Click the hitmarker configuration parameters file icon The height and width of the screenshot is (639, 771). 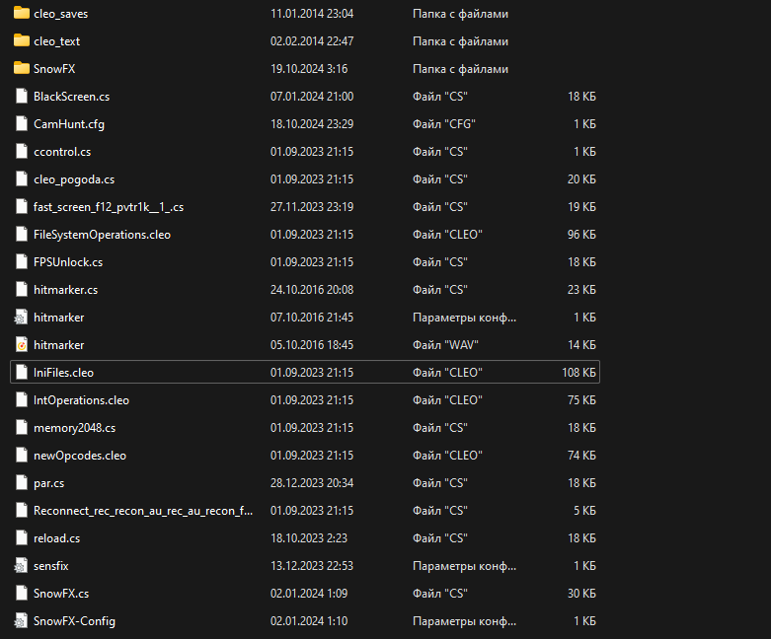click(22, 318)
